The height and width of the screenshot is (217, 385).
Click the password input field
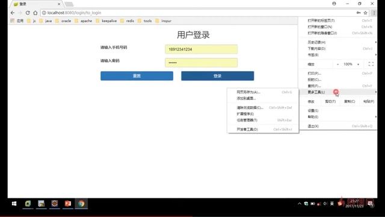[x=201, y=63]
